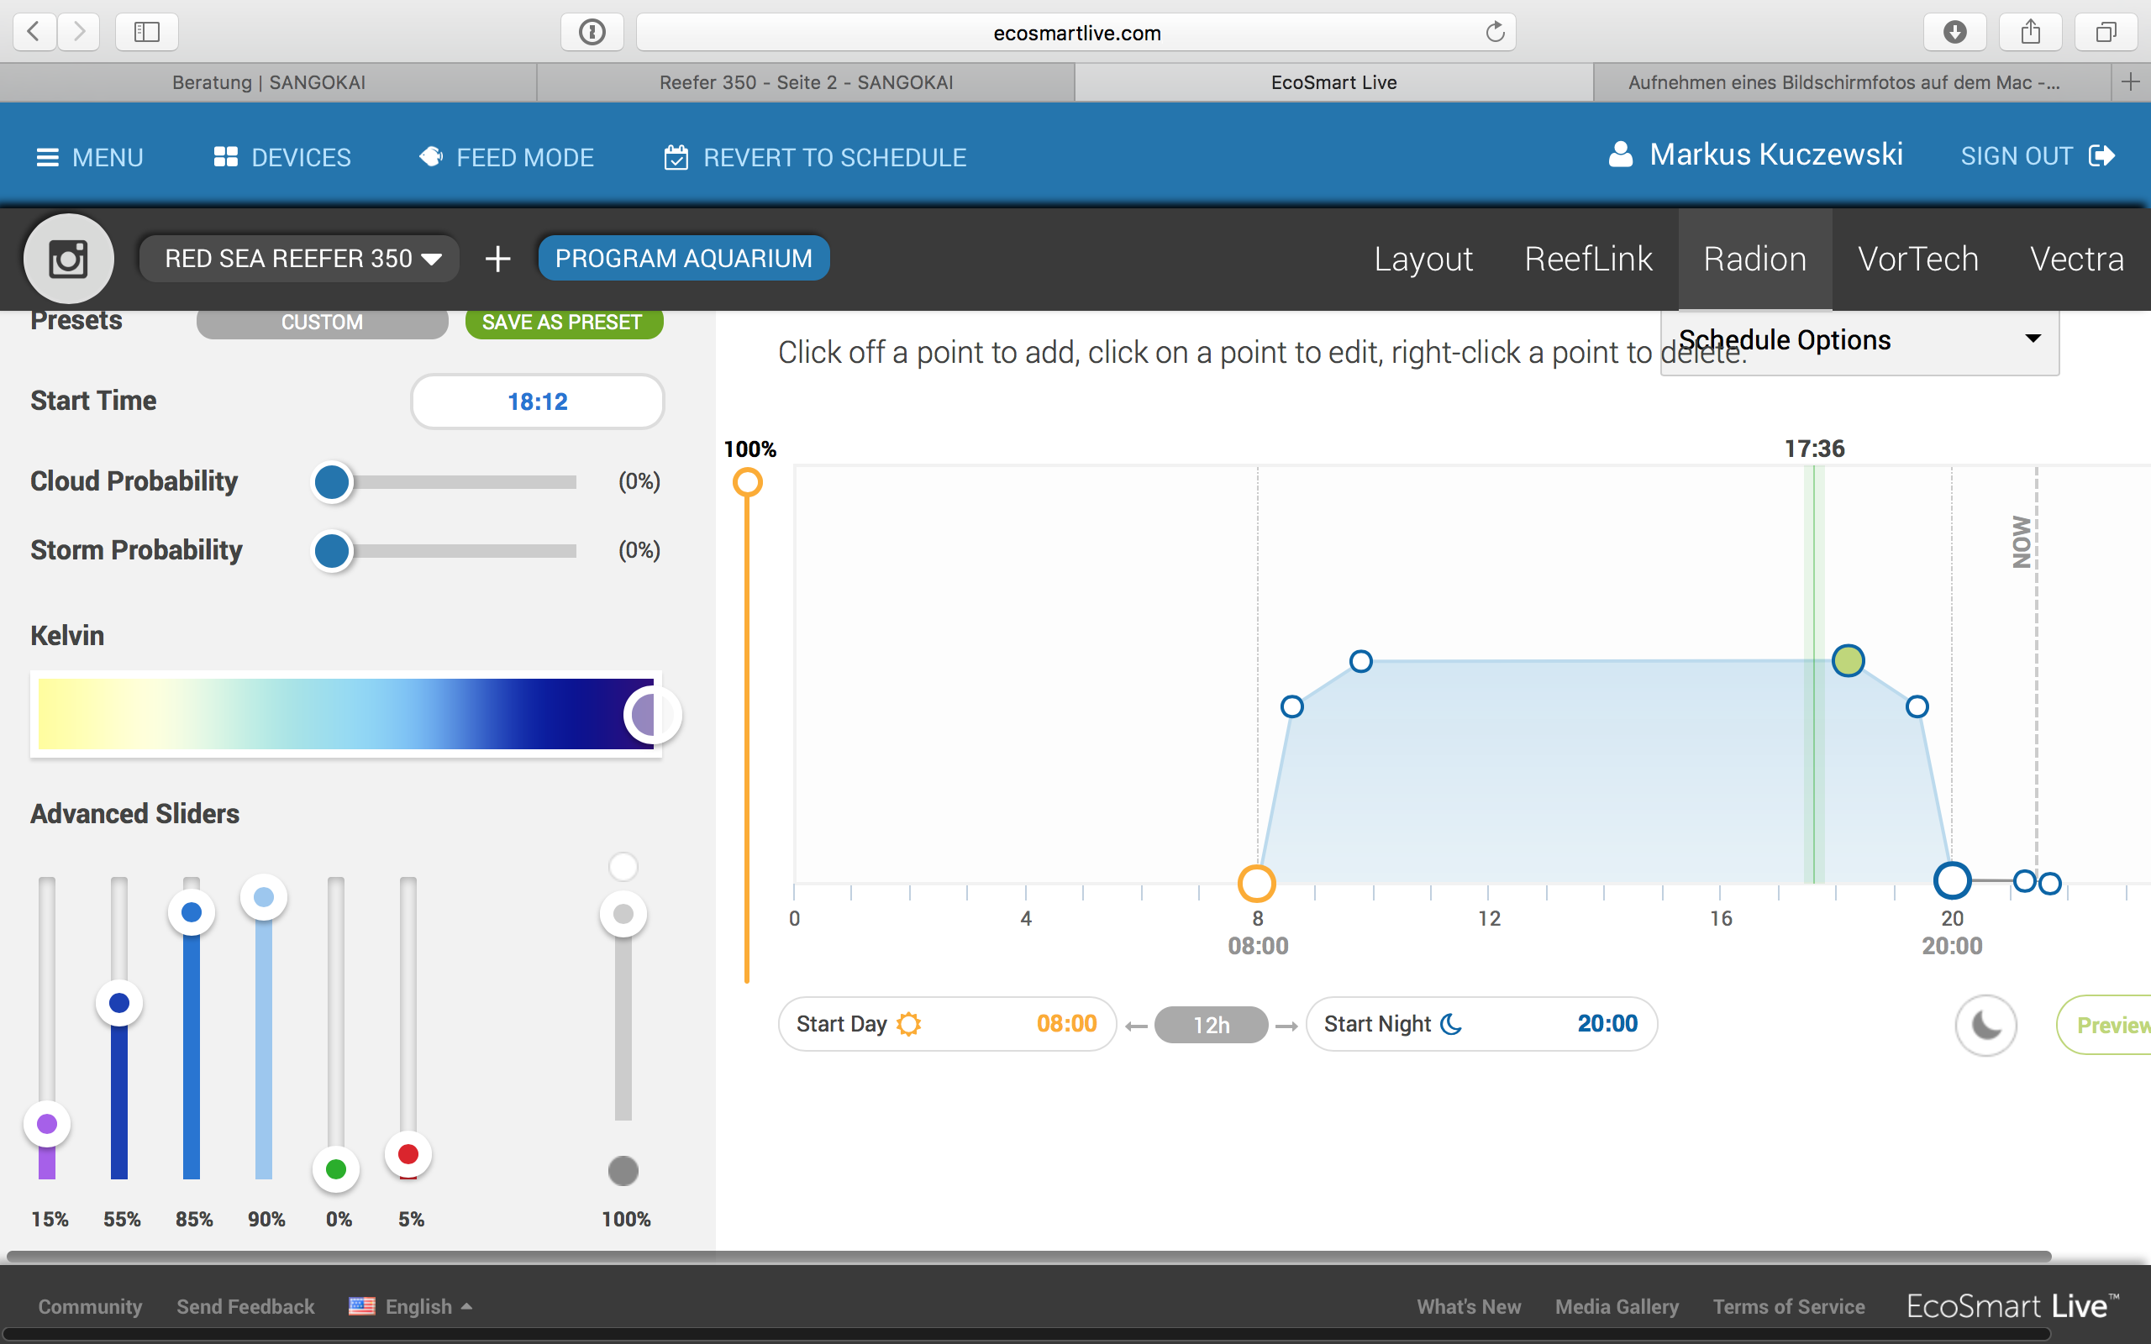Open Feed Mode
This screenshot has height=1344, width=2151.
pyautogui.click(x=507, y=157)
